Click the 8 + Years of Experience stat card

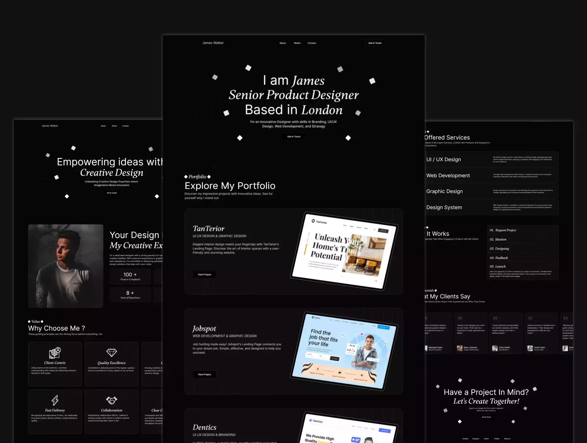[130, 295]
